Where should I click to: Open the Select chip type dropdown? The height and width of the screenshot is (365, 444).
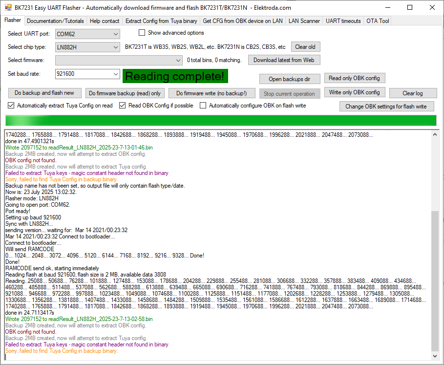(87, 47)
